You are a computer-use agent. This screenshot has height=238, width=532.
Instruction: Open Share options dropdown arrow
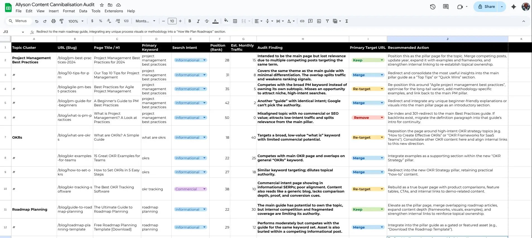pyautogui.click(x=502, y=7)
